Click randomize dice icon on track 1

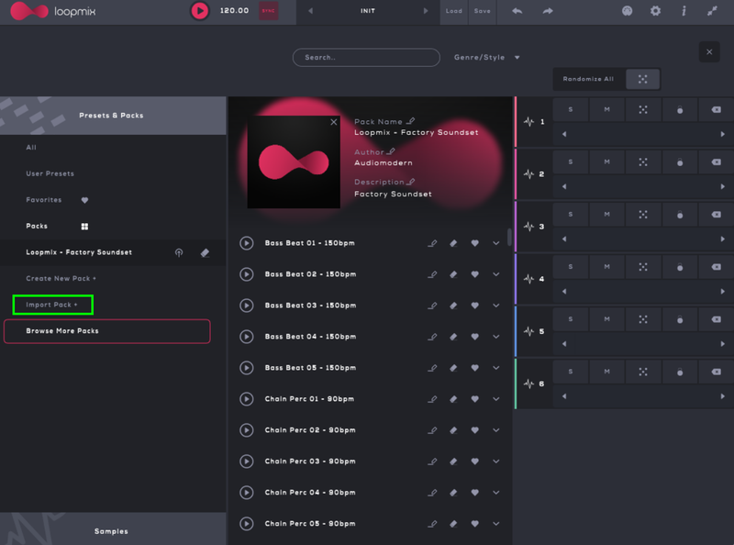pyautogui.click(x=643, y=109)
